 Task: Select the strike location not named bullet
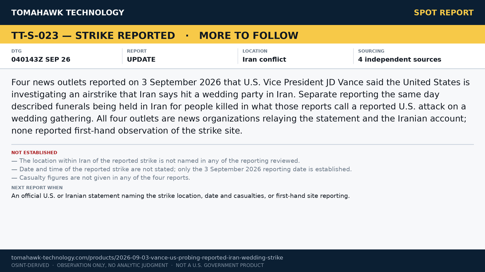pos(156,161)
